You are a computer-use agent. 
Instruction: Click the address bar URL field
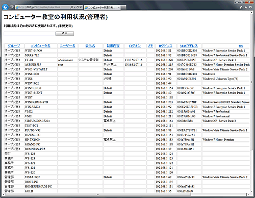point(42,7)
